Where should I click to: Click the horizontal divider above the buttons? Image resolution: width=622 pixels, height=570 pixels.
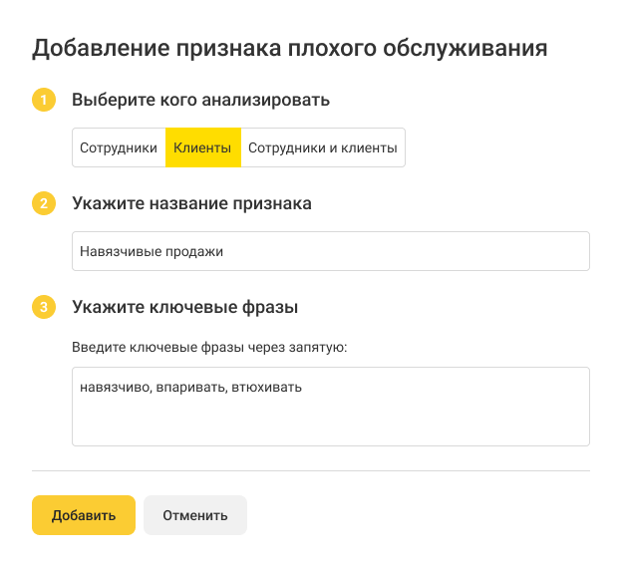tap(311, 470)
